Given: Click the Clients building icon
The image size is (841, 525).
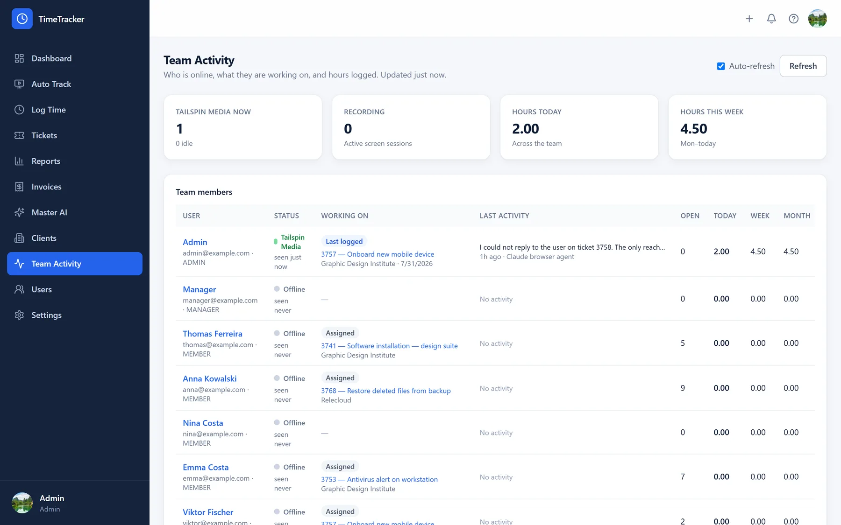Looking at the screenshot, I should [19, 238].
